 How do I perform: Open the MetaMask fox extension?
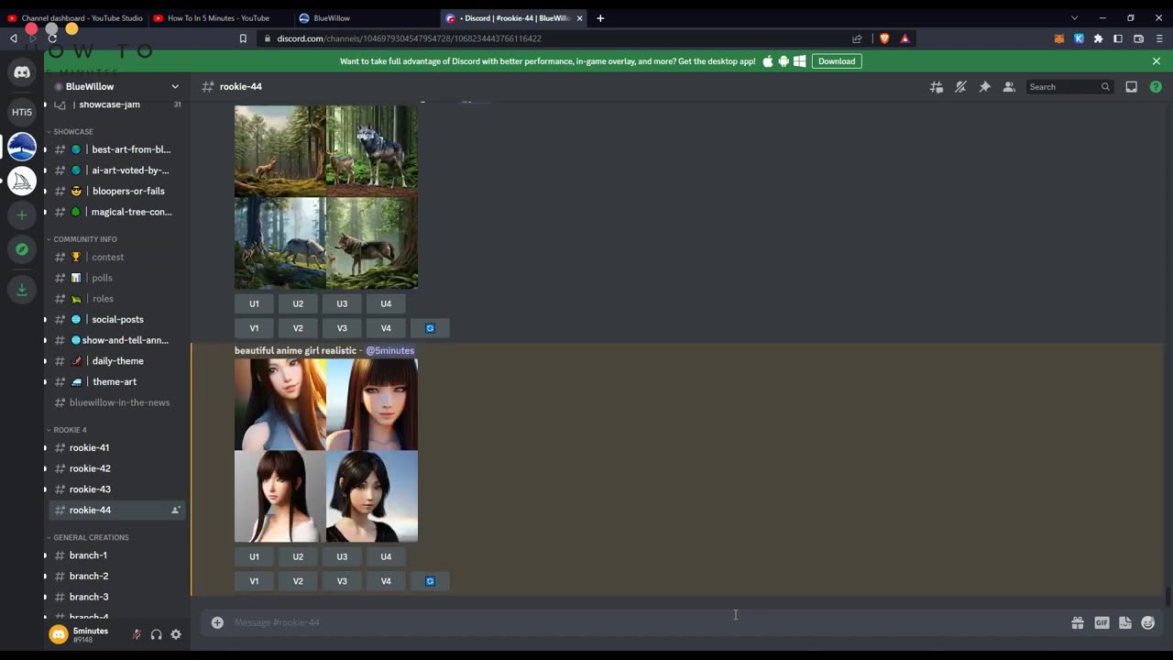1059,38
